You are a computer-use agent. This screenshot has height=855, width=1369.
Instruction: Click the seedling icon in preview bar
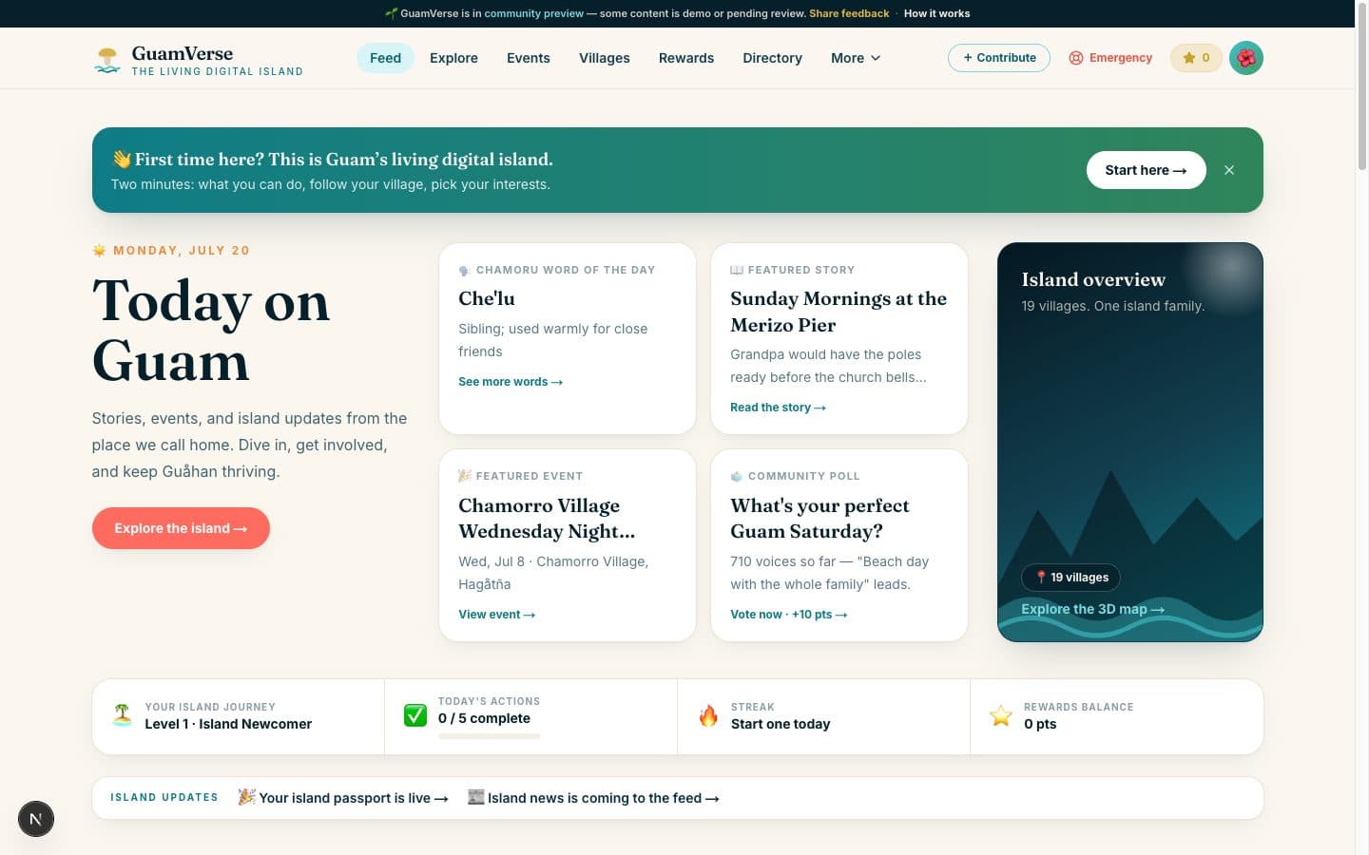391,13
